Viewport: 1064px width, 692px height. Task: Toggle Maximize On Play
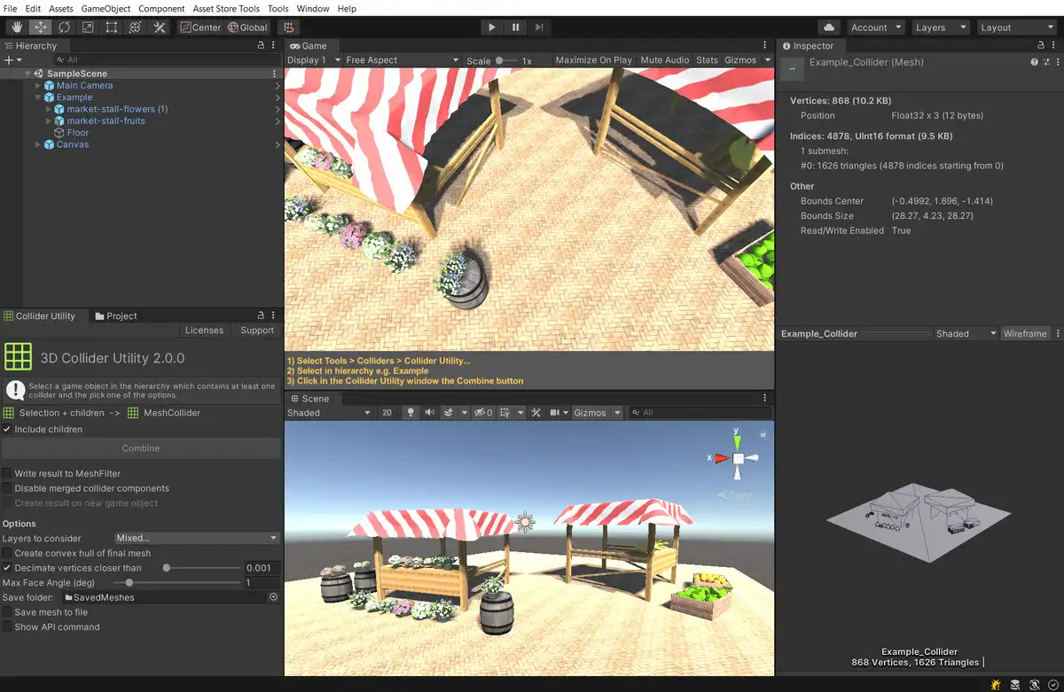tap(594, 60)
